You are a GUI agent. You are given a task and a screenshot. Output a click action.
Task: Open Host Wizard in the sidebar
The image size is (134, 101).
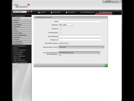(22, 18)
